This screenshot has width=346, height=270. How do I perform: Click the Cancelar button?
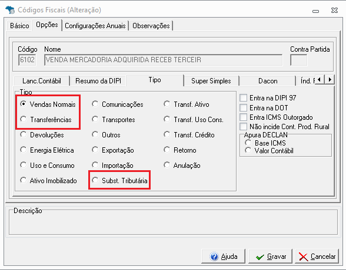(x=317, y=256)
